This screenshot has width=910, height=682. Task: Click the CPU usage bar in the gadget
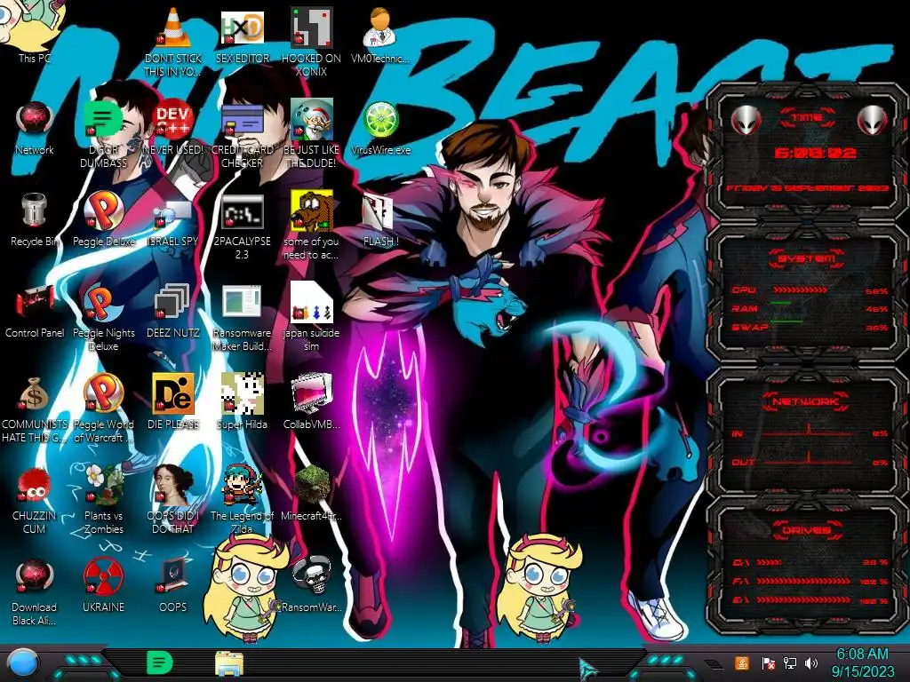click(x=801, y=290)
